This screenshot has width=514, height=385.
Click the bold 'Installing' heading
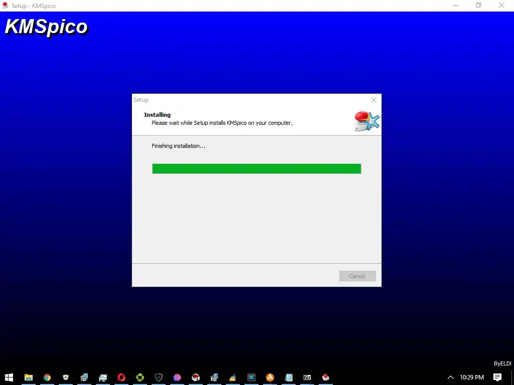(x=157, y=115)
